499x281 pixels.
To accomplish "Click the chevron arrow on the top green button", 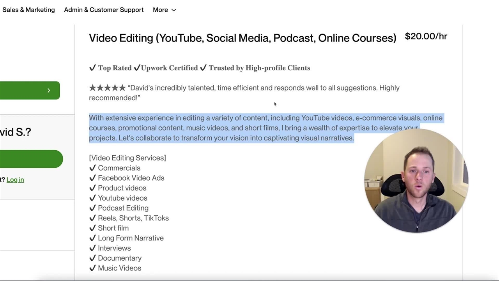I will (49, 91).
